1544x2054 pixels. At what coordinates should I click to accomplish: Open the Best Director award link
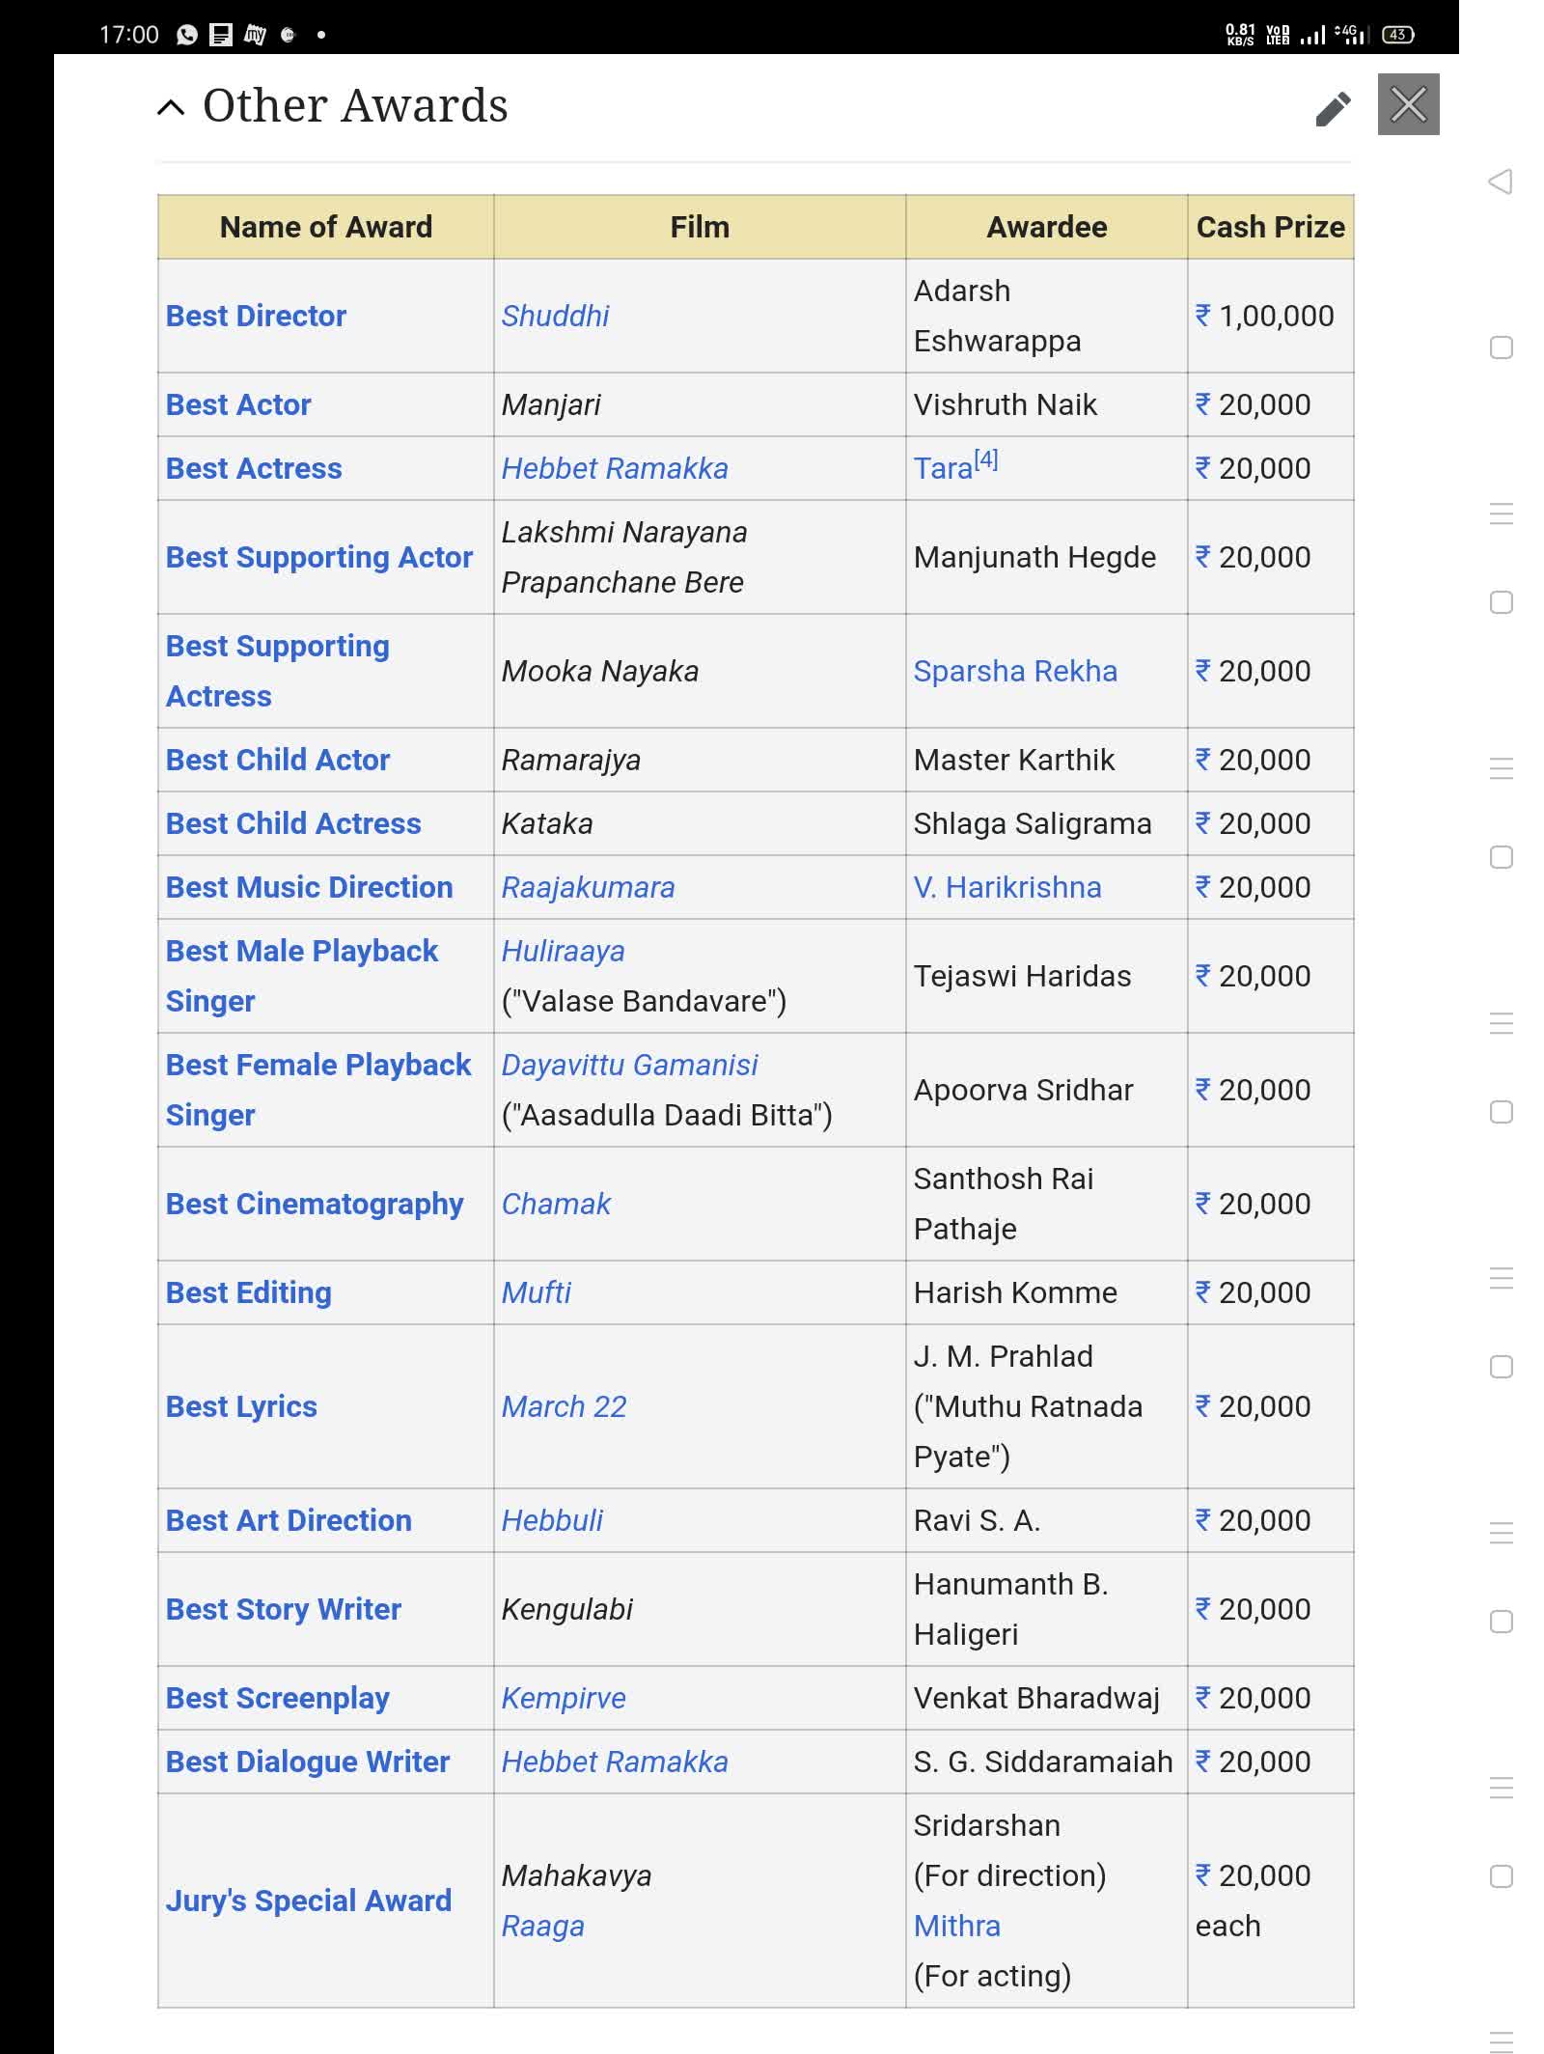pyautogui.click(x=256, y=316)
